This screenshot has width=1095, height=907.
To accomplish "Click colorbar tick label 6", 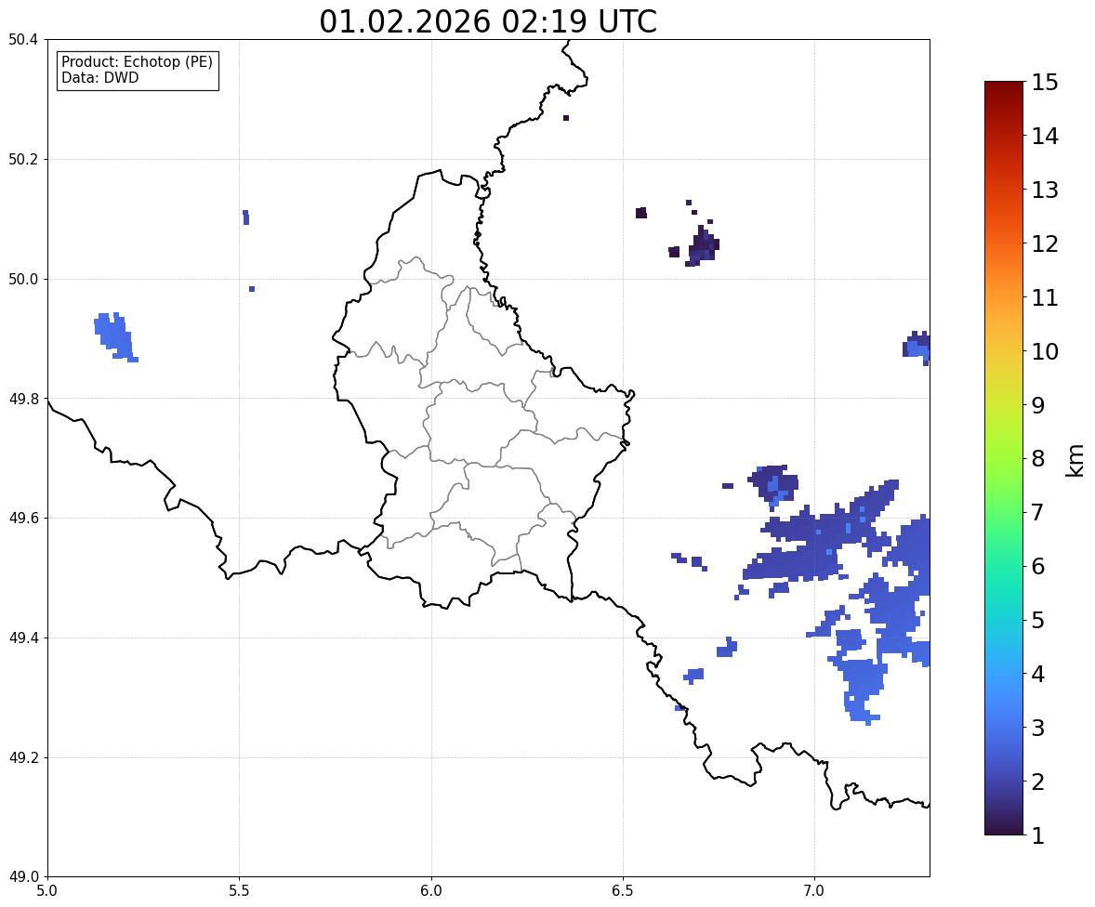I will (x=1038, y=566).
